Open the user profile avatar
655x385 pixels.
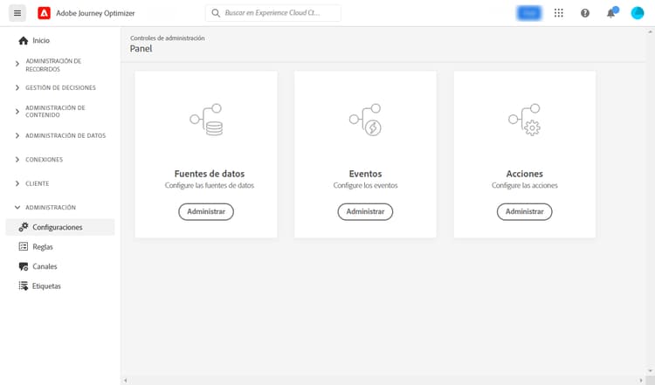[x=637, y=13]
